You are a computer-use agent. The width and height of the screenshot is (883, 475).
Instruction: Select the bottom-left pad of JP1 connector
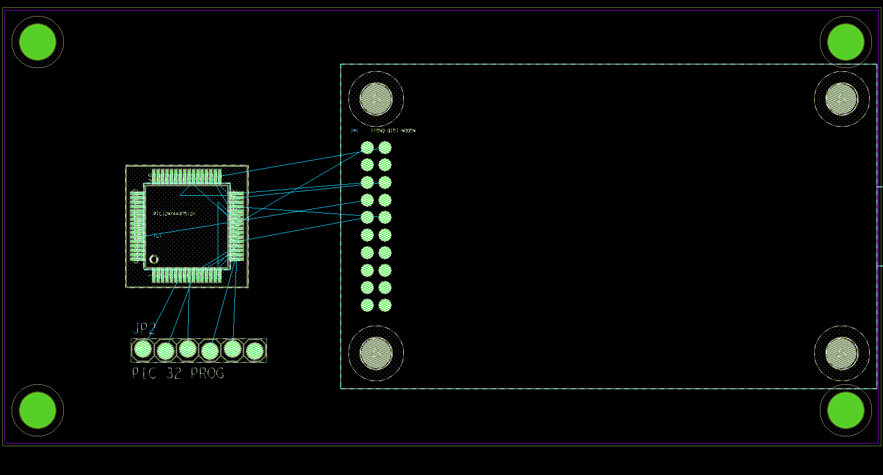(x=367, y=305)
